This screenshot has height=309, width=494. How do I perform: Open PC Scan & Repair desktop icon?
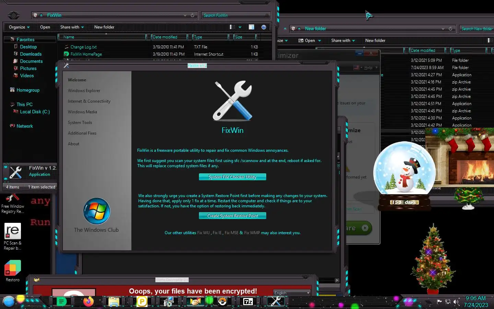(13, 237)
